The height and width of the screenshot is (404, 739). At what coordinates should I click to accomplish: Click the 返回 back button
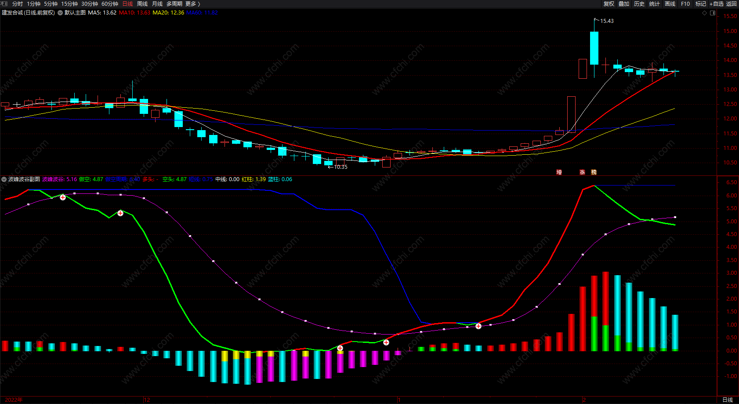(x=732, y=4)
